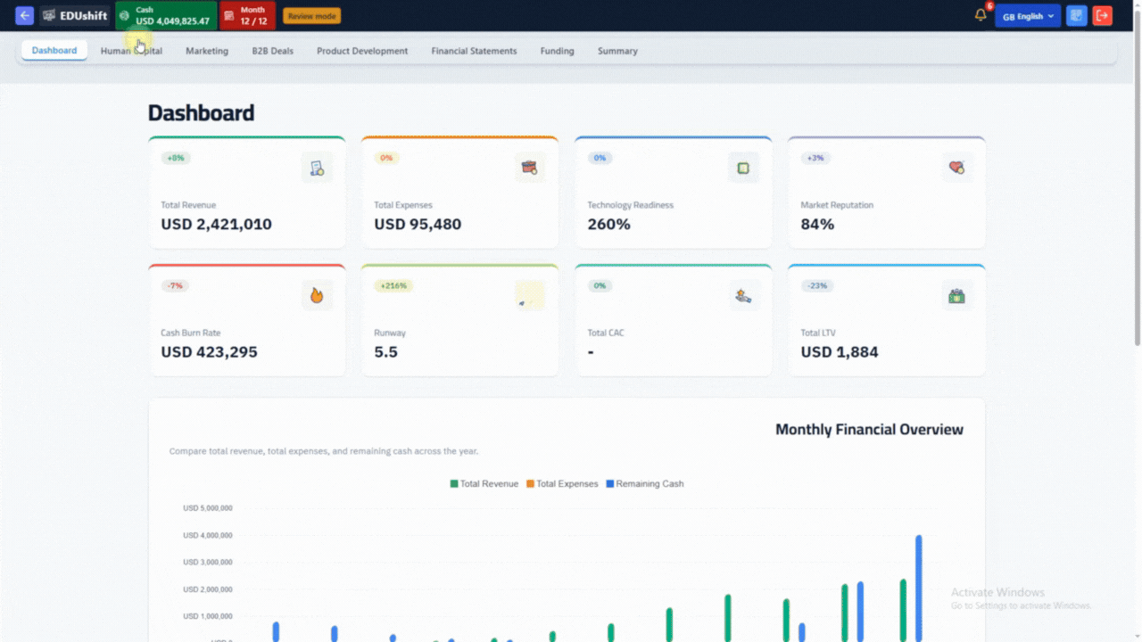Toggle Total Expenses series in chart legend
The width and height of the screenshot is (1142, 642).
562,484
